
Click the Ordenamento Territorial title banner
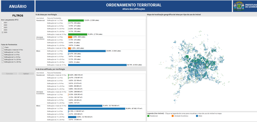pos(134,6)
